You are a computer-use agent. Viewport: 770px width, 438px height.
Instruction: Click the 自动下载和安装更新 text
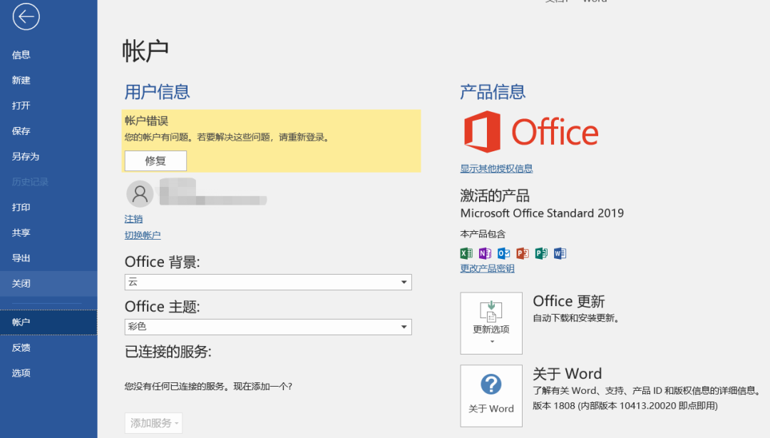tap(577, 319)
